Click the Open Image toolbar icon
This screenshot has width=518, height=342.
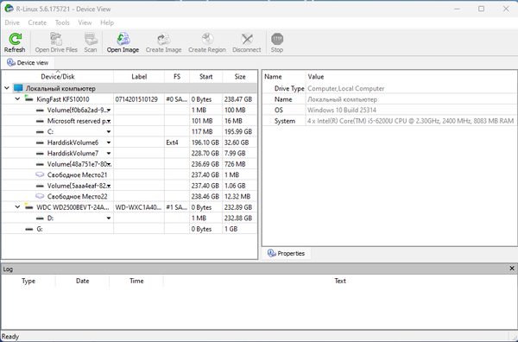pyautogui.click(x=123, y=39)
